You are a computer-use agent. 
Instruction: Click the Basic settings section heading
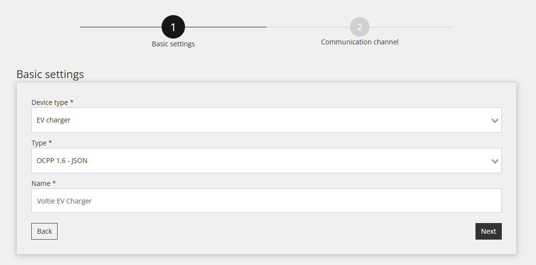click(50, 74)
